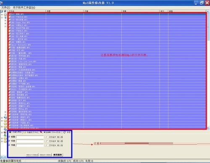Open the 属性编辑 (ID3v2优先) tab

[50, 132]
